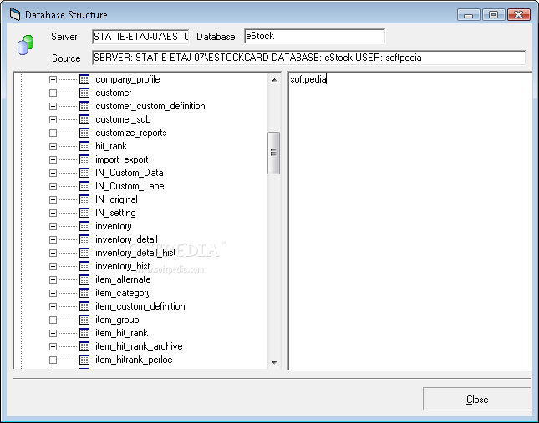This screenshot has width=539, height=423.
Task: Click the item_hit_rank table icon
Action: coord(84,333)
